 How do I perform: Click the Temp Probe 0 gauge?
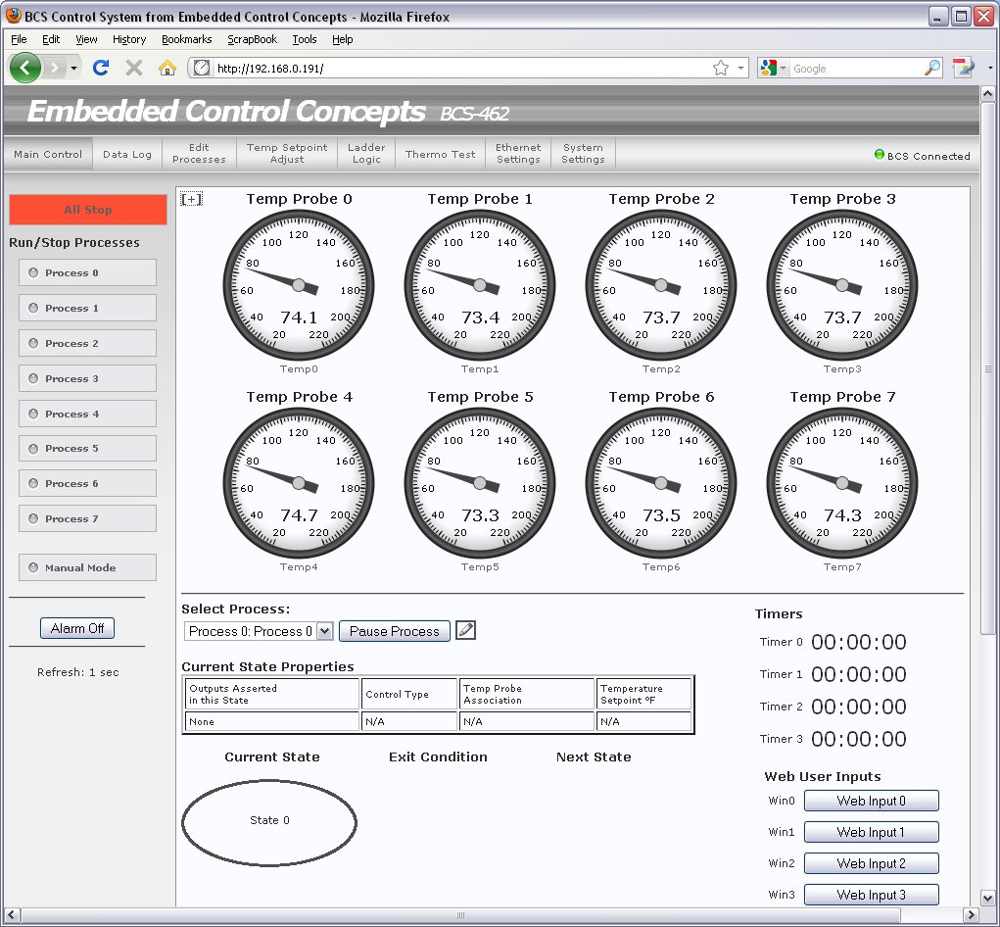[299, 285]
